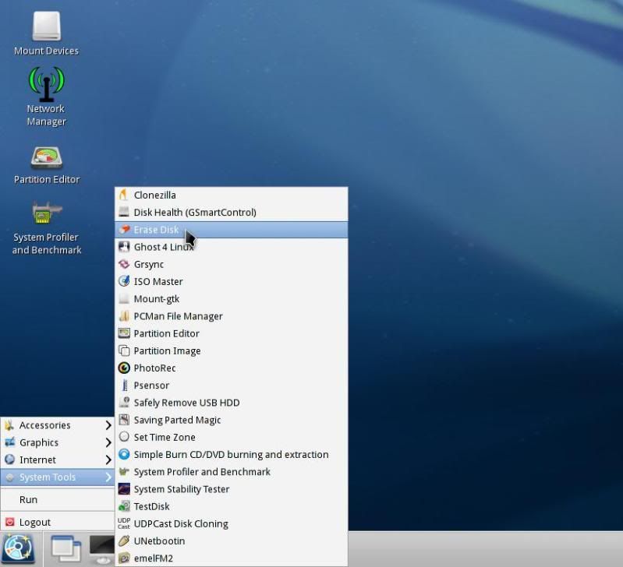Click the UNetbootin icon
The image size is (623, 567).
click(124, 541)
